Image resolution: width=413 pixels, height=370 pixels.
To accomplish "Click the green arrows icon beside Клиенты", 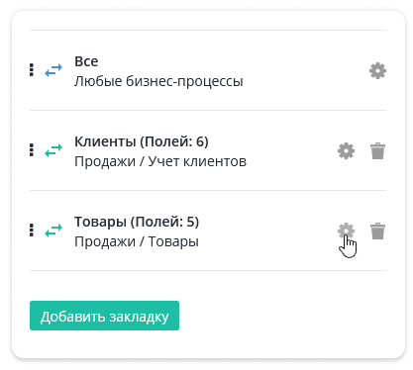I will 53,150.
